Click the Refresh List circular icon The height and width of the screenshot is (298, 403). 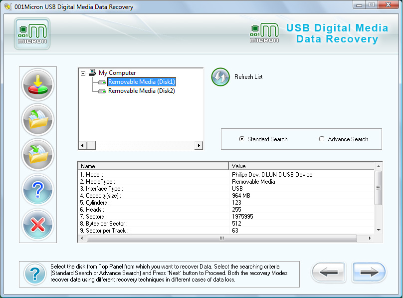coord(220,77)
